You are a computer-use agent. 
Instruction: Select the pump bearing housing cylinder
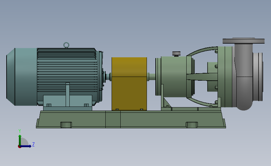click(173, 76)
